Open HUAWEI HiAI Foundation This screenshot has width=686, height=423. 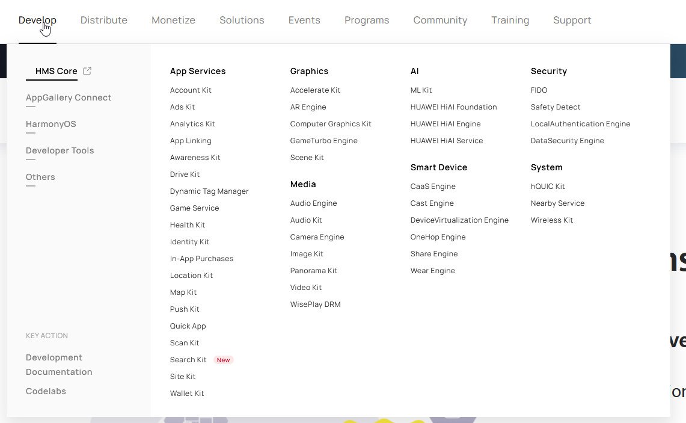[453, 107]
